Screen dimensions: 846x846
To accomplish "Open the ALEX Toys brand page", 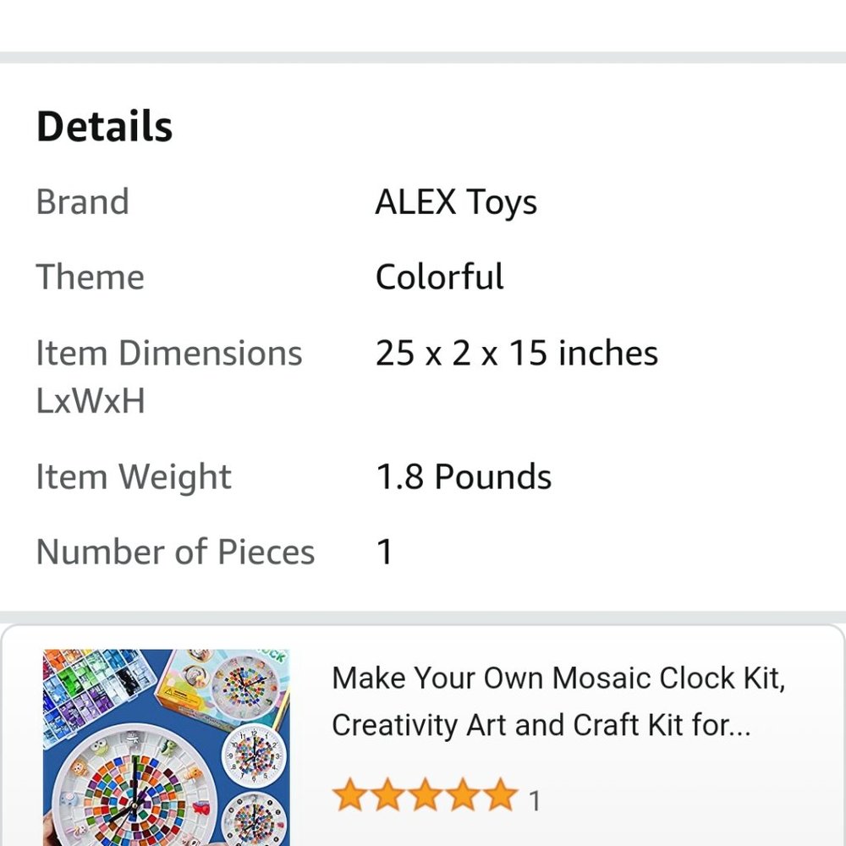I will click(455, 201).
